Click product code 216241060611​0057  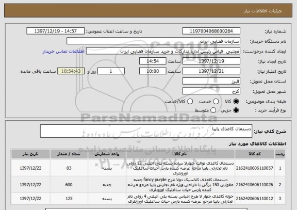coord(255,168)
